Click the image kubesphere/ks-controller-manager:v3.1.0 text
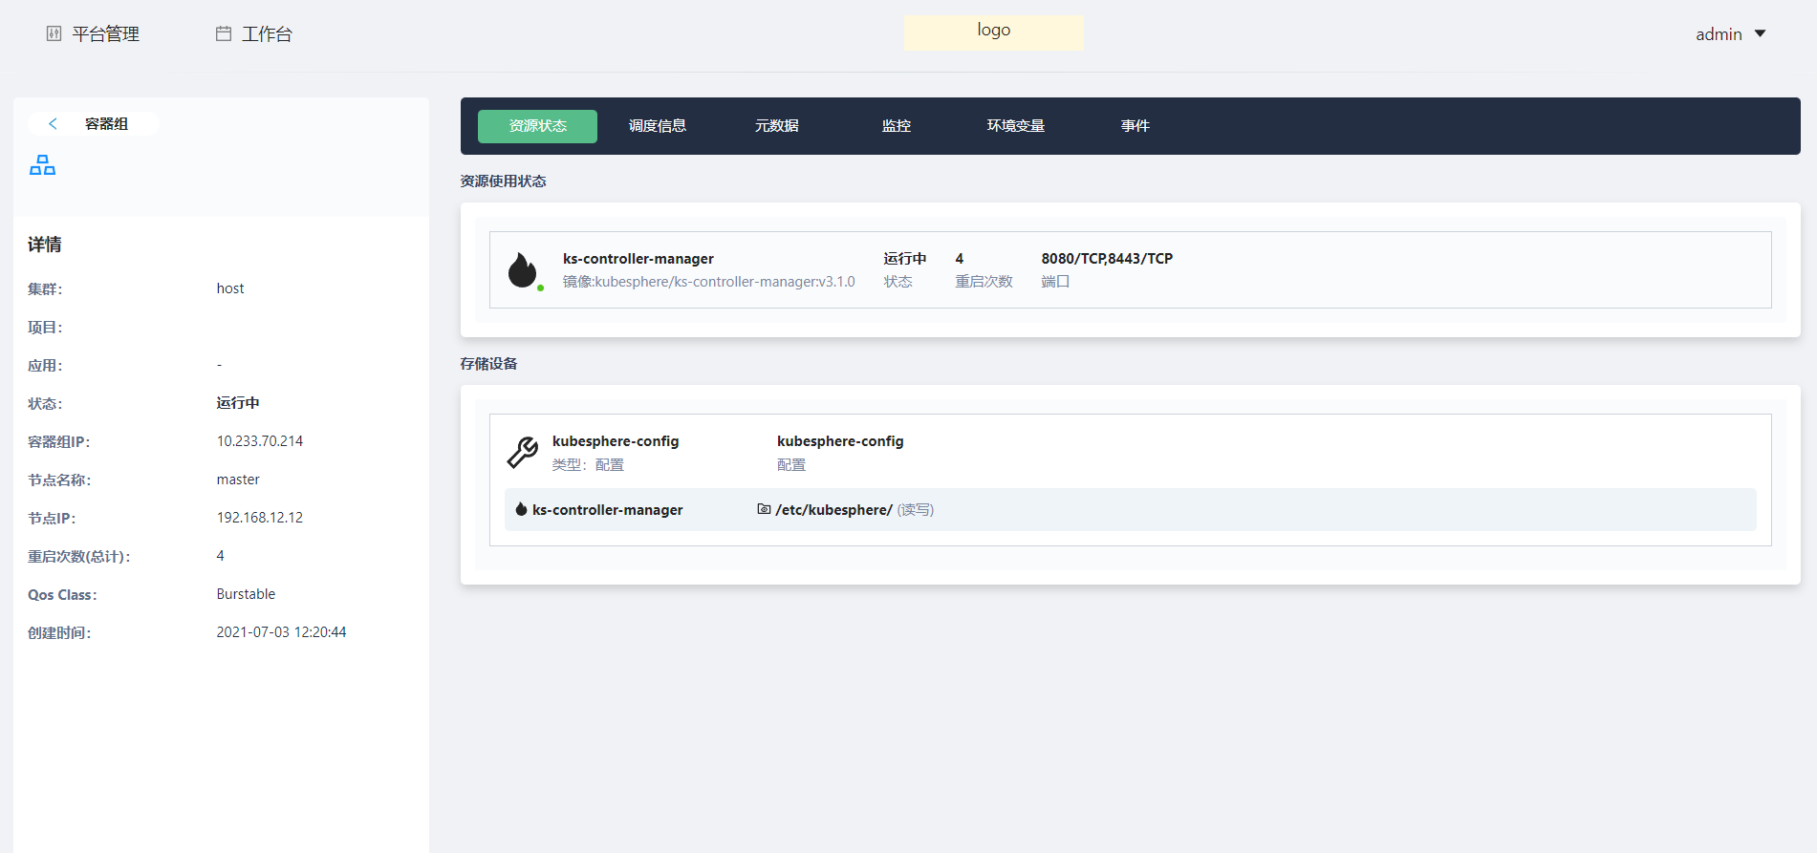 (x=709, y=282)
